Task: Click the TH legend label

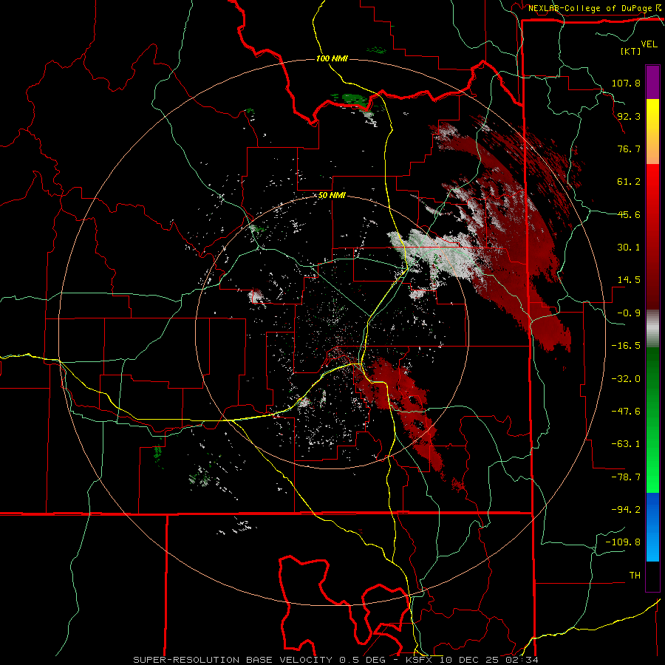Action: [635, 575]
